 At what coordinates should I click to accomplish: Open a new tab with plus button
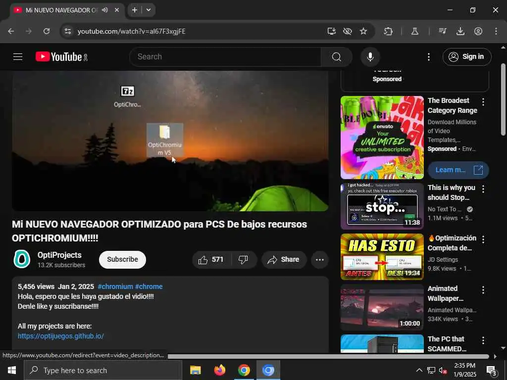(135, 10)
